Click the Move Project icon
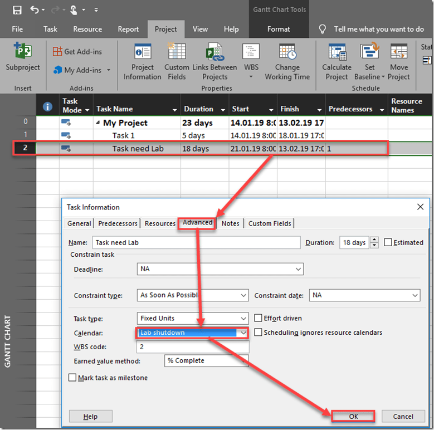Viewport: 434px width, 430px height. 398,61
